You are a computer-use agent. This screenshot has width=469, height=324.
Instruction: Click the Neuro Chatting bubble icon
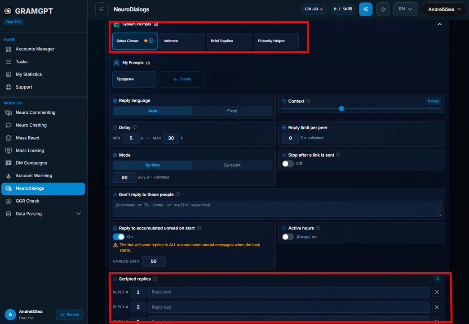[9, 125]
